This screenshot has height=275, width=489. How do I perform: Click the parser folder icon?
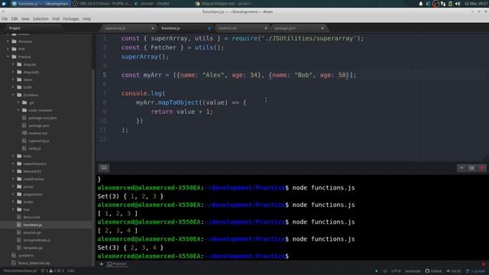point(19,186)
